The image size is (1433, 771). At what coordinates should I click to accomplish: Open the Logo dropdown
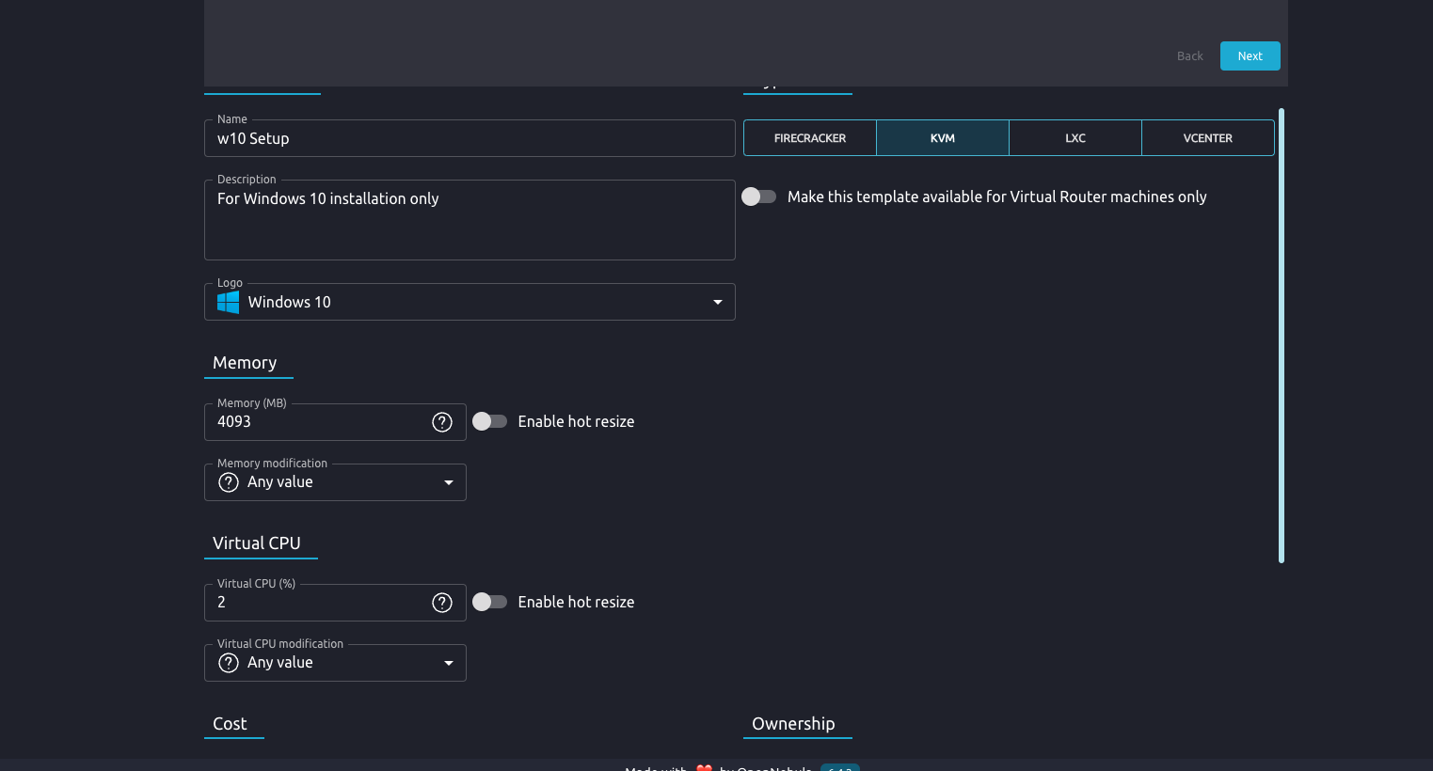tap(717, 302)
